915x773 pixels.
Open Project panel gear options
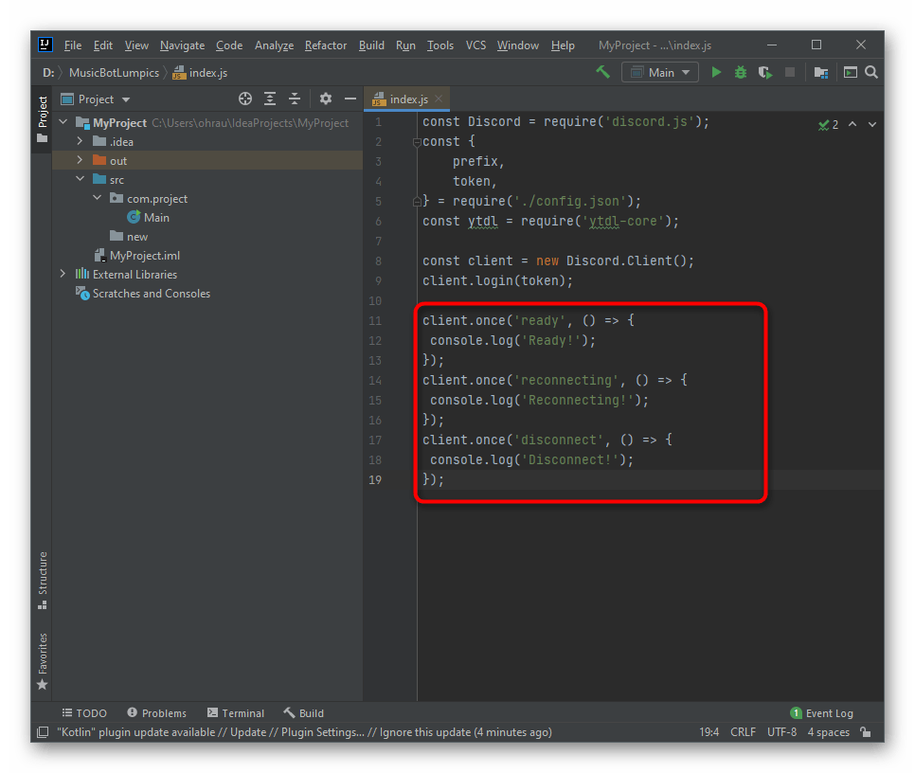click(326, 99)
